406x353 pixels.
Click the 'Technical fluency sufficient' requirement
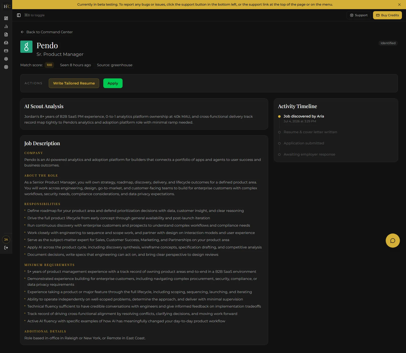coord(144,306)
